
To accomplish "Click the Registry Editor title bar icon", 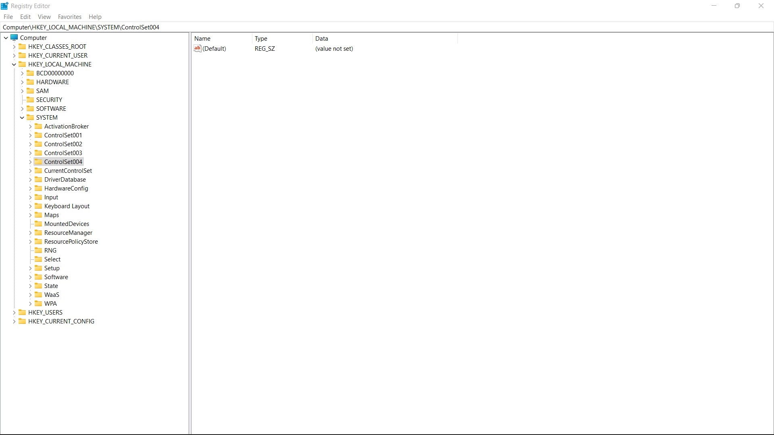I will point(4,6).
